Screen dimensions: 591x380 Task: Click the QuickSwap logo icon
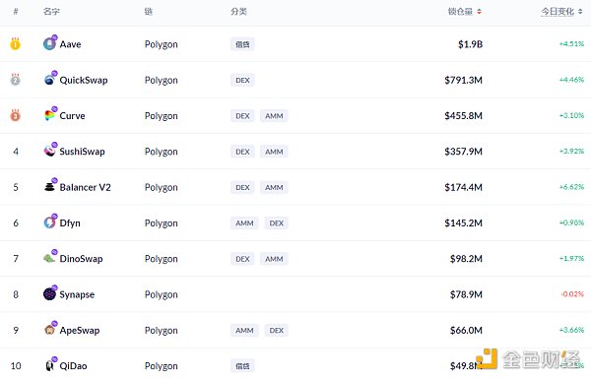point(49,80)
